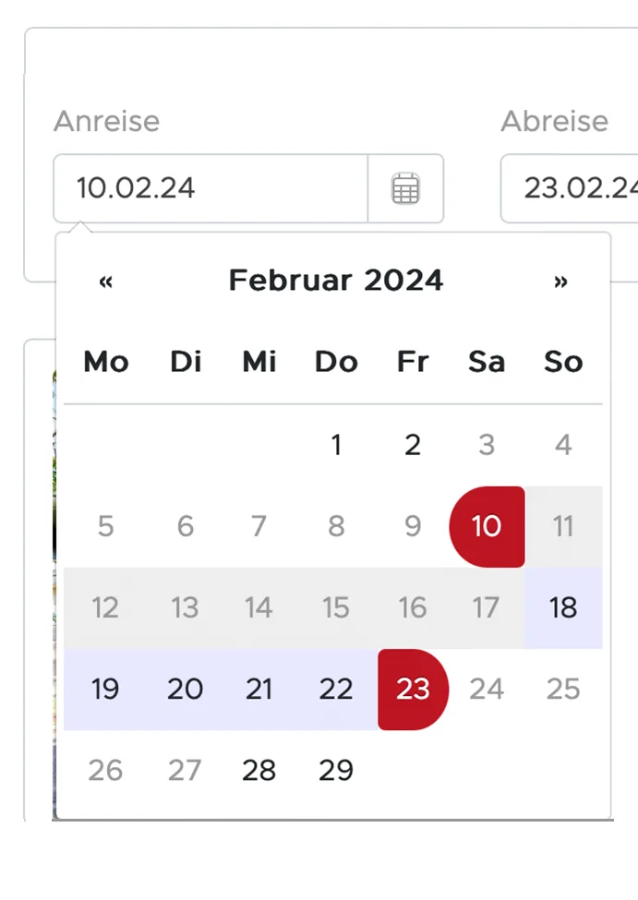638x900 pixels.
Task: Select February 1 in calendar
Action: pyautogui.click(x=336, y=446)
